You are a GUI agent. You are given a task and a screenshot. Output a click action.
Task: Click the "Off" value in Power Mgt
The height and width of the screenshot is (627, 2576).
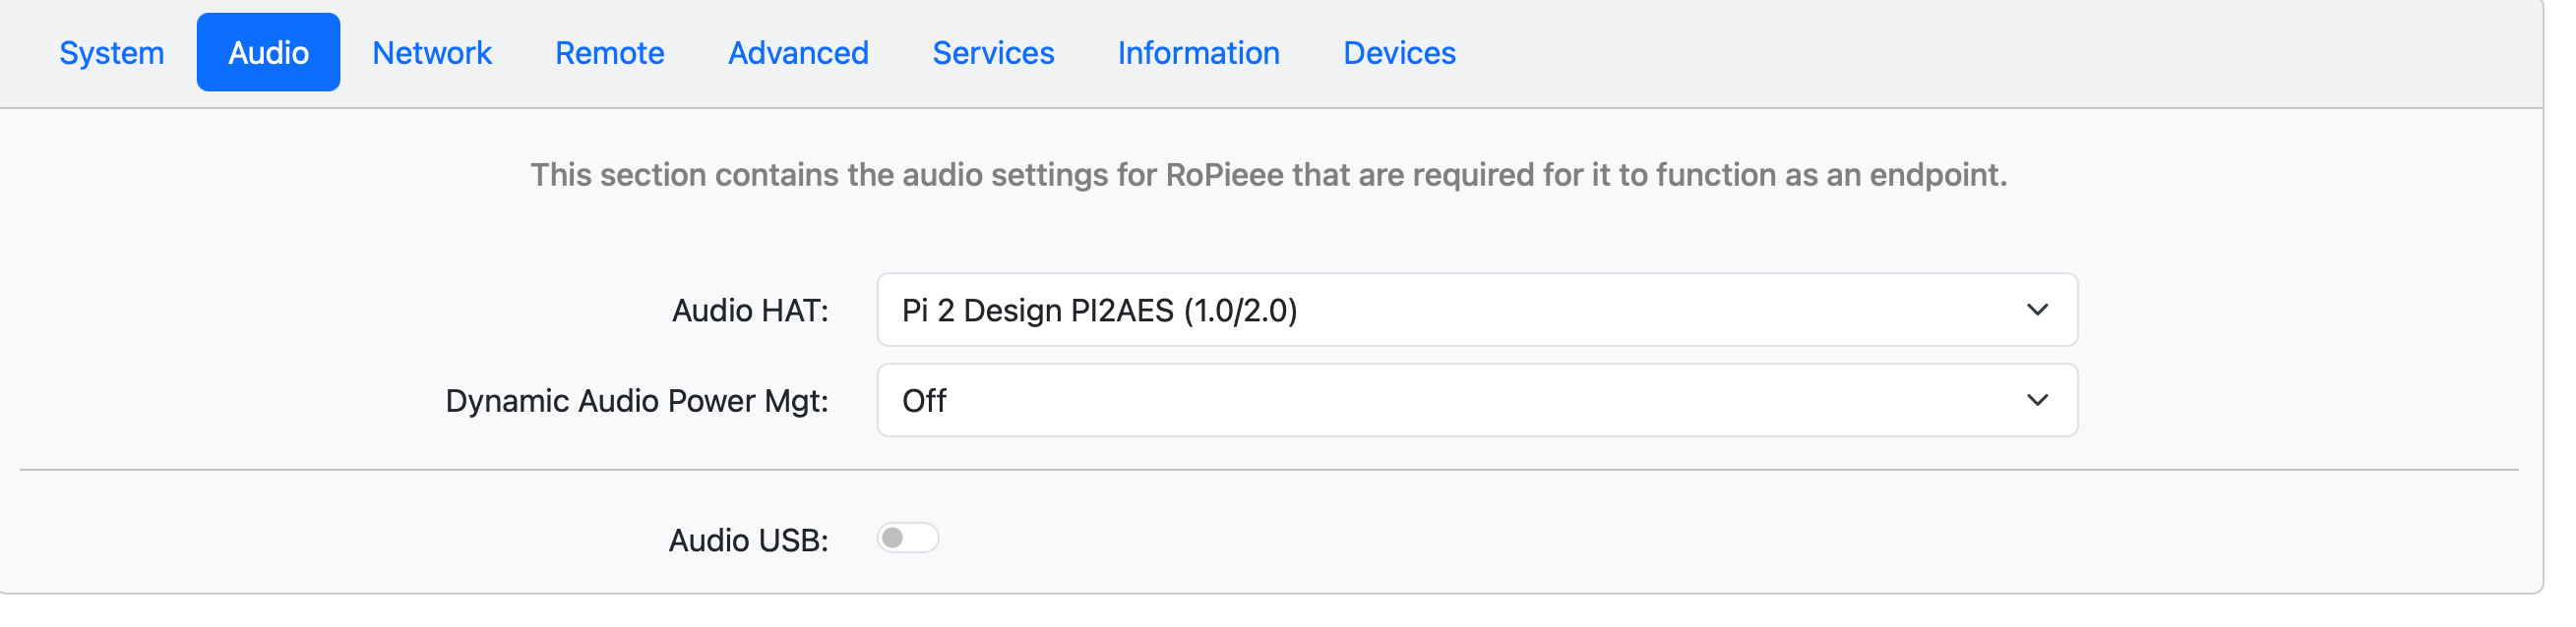924,401
